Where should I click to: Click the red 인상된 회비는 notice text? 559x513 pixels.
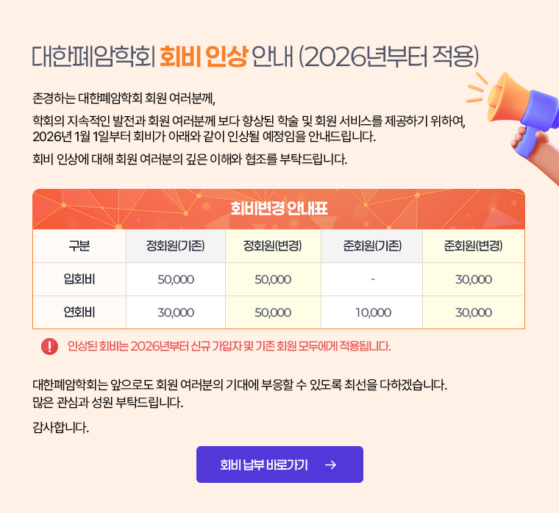tap(229, 346)
